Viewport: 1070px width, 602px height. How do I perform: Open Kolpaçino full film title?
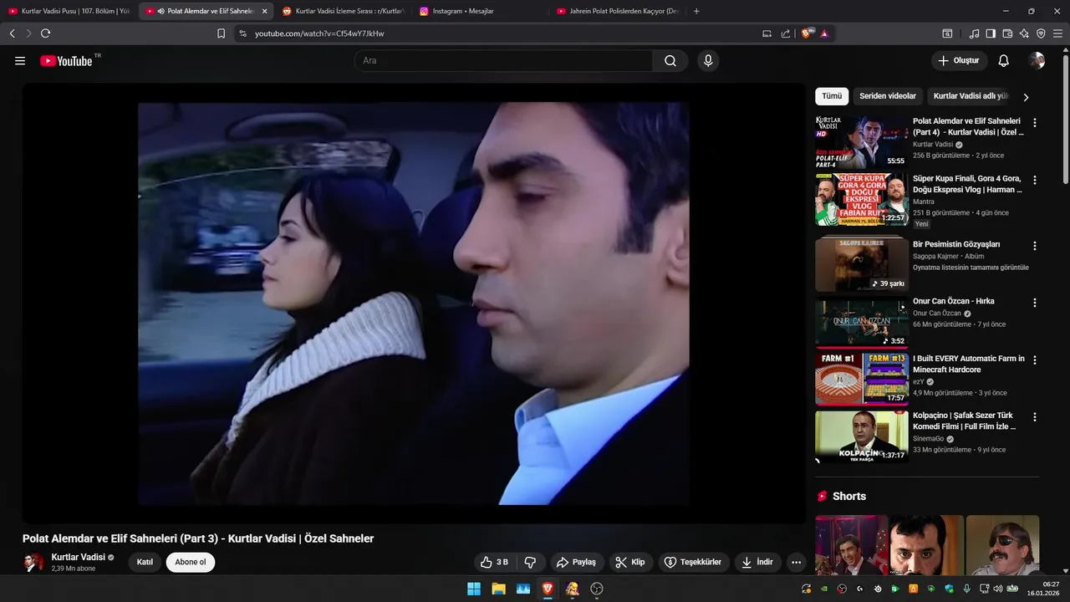point(964,421)
